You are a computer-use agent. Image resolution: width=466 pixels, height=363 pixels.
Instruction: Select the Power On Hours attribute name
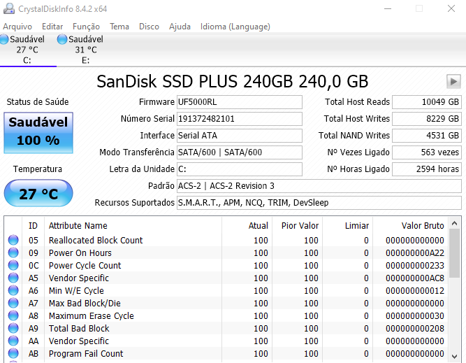80,253
